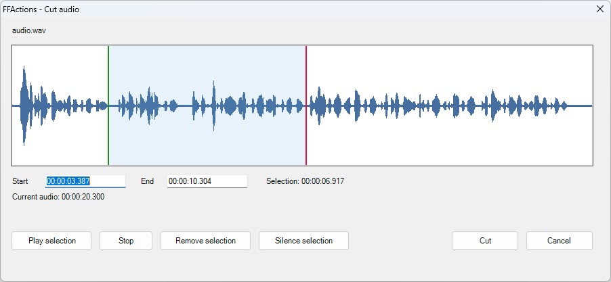Close the FFActions Cut audio window
Screen dimensions: 611x282
point(600,9)
